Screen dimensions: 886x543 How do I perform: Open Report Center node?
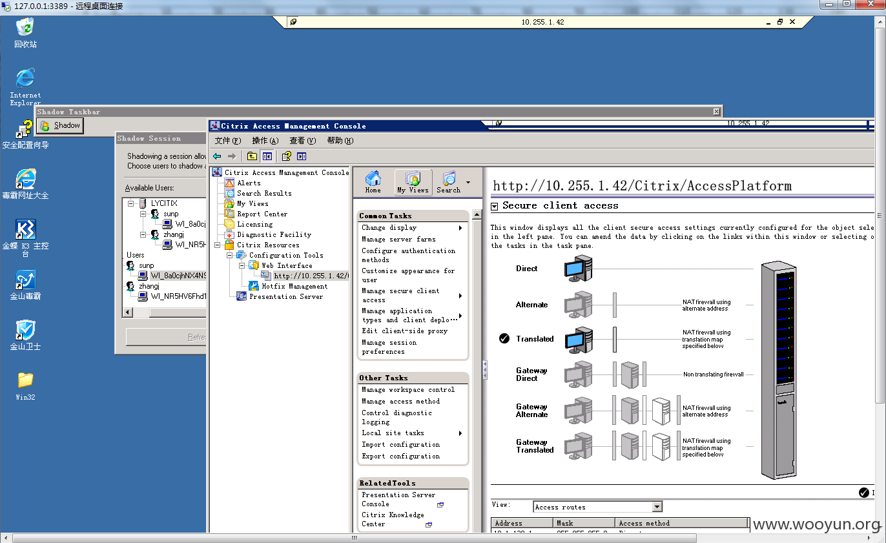262,214
